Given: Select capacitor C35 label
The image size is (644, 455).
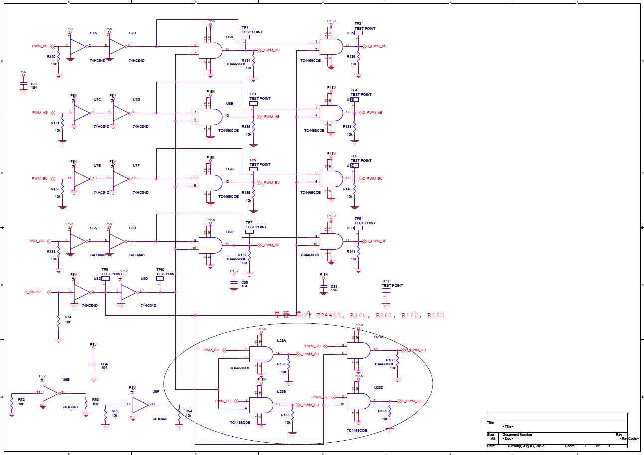Looking at the screenshot, I should [x=34, y=84].
